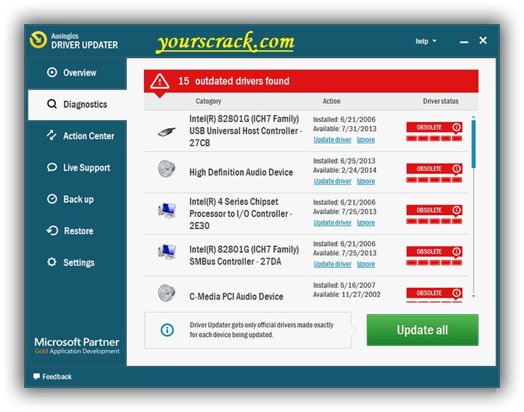Click the scrollbar up arrow
524x412 pixels.
point(473,117)
